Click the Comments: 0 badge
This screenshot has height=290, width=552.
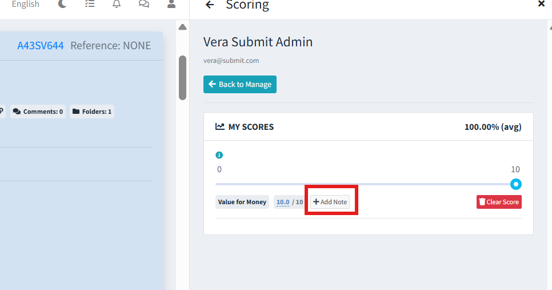tap(38, 112)
